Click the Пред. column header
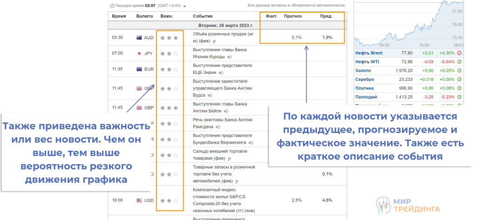477x220 pixels. [x=326, y=16]
